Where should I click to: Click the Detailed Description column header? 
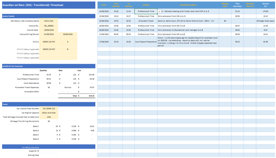pos(188,5)
